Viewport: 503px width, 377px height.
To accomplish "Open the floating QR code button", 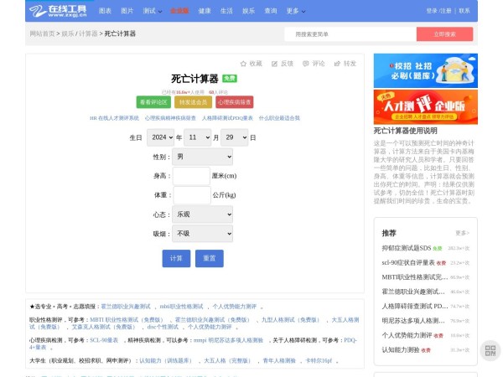I will pos(491,350).
